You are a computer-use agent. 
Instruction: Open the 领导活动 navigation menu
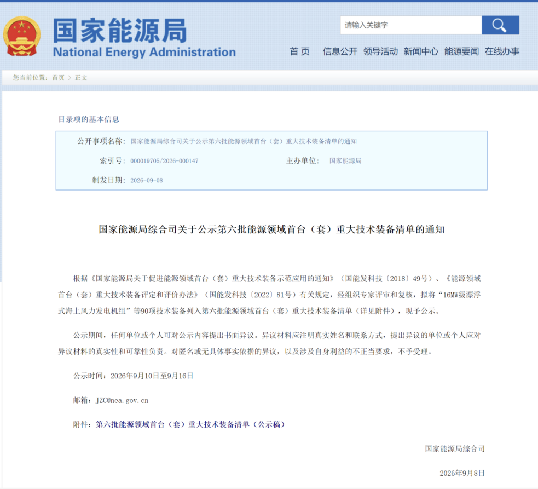click(x=380, y=51)
